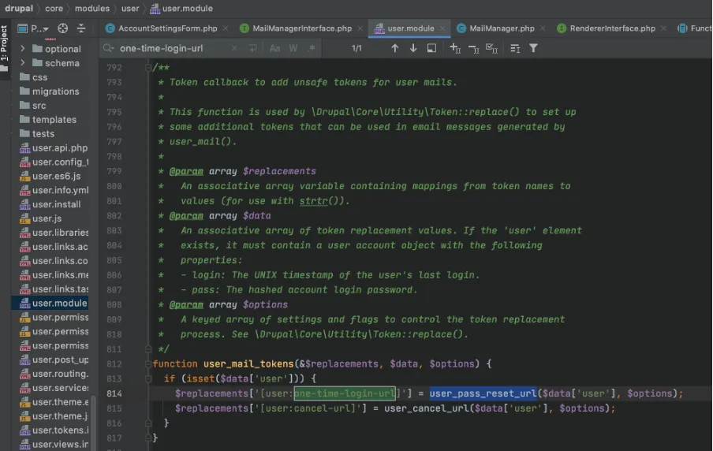The height and width of the screenshot is (451, 713).
Task: Close RendererInterface.php tab
Action: [x=663, y=28]
